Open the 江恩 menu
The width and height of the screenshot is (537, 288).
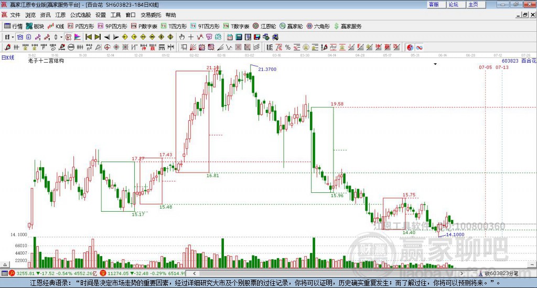60,15
